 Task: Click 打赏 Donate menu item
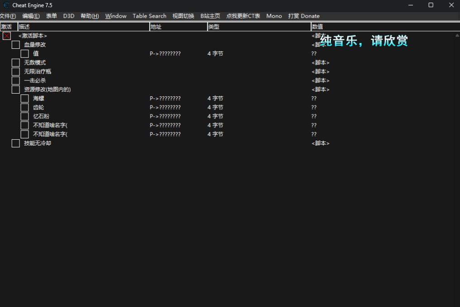click(304, 16)
